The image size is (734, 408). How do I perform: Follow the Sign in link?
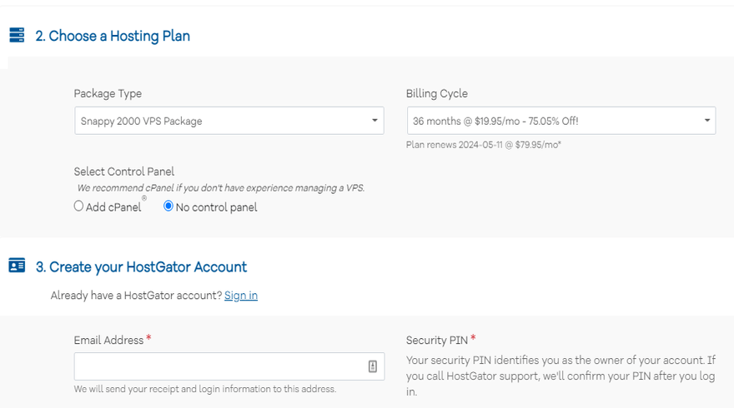click(x=241, y=296)
